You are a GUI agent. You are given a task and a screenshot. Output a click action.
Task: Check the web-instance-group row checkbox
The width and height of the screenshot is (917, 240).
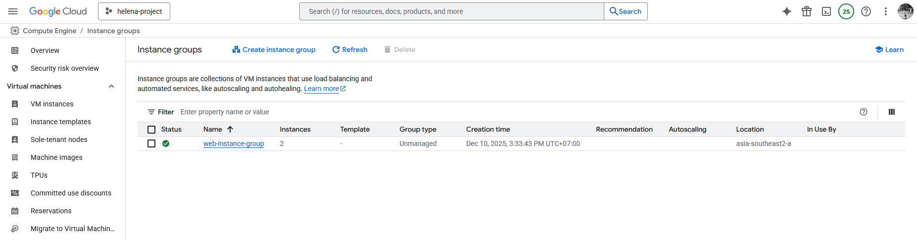click(x=151, y=144)
